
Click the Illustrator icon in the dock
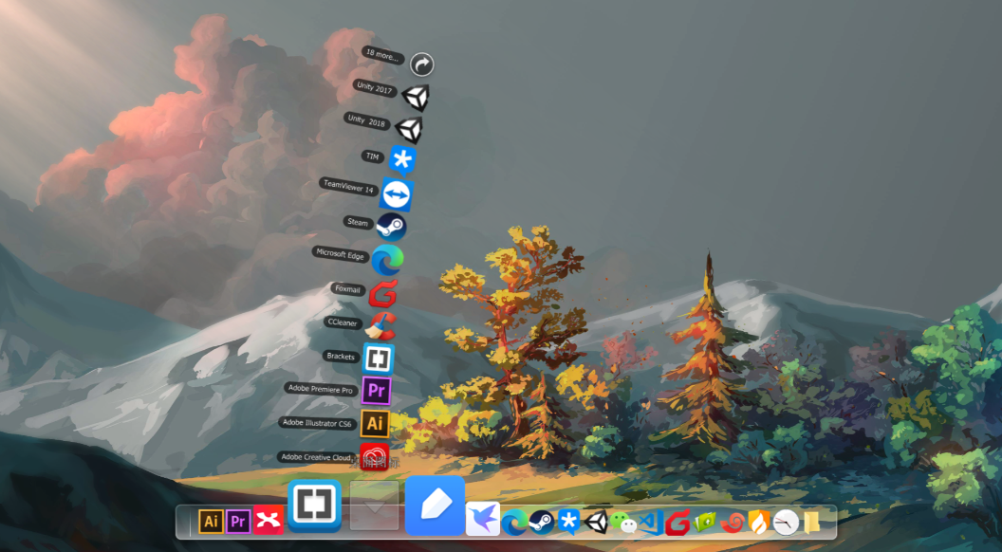click(211, 522)
